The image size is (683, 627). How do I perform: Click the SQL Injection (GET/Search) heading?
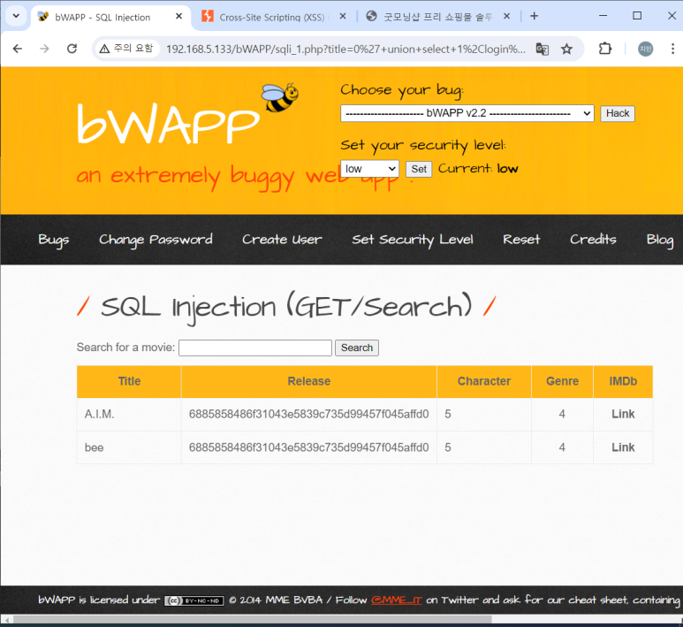[x=286, y=308]
